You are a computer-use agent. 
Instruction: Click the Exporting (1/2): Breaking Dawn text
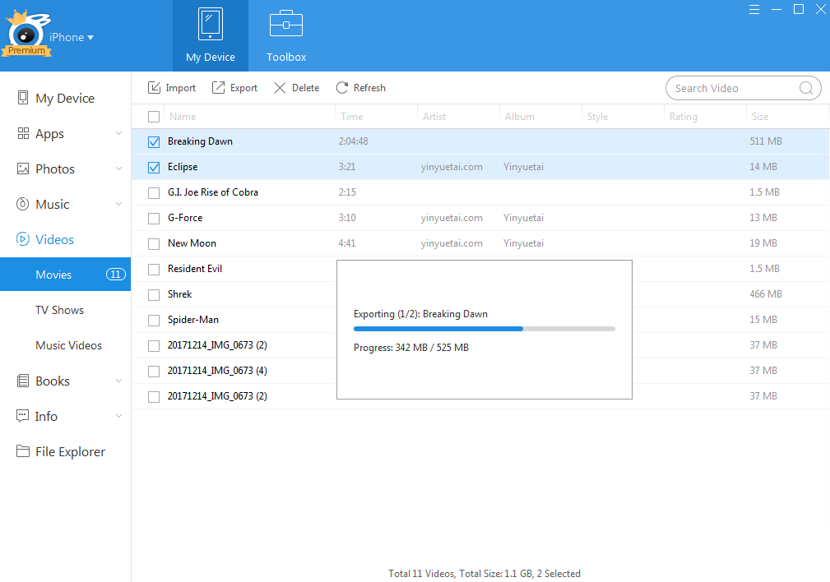coord(420,314)
